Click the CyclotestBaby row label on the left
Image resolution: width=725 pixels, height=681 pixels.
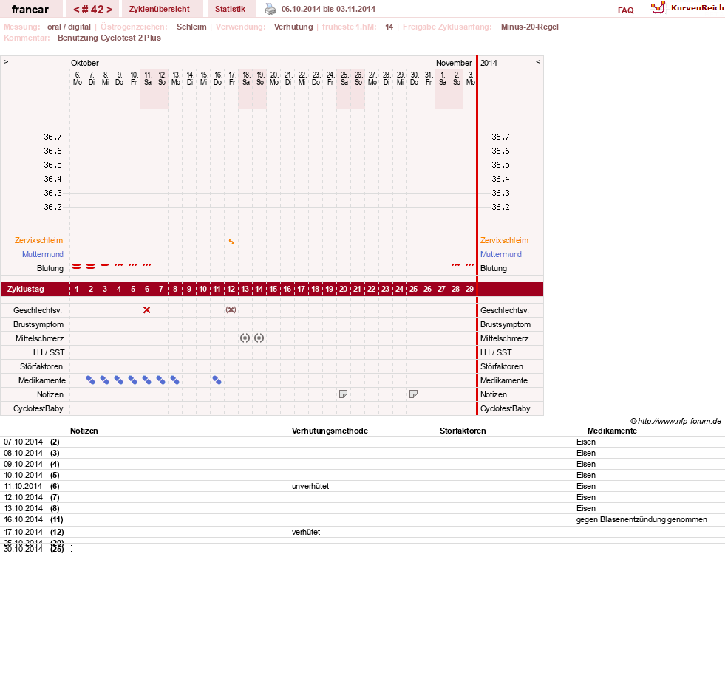tap(38, 408)
